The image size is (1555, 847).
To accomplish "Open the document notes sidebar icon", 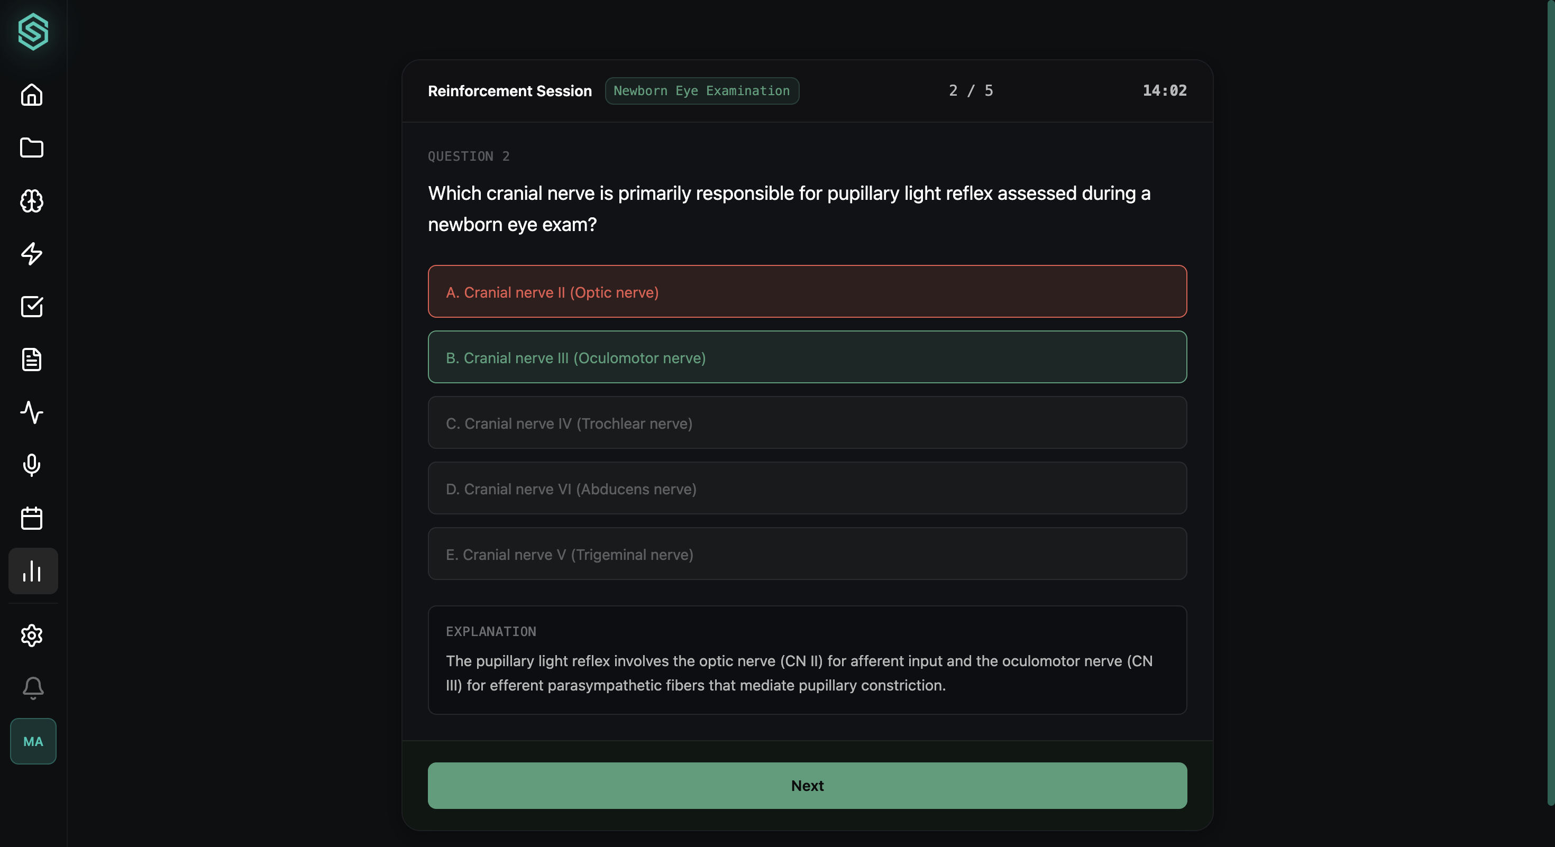I will [31, 360].
